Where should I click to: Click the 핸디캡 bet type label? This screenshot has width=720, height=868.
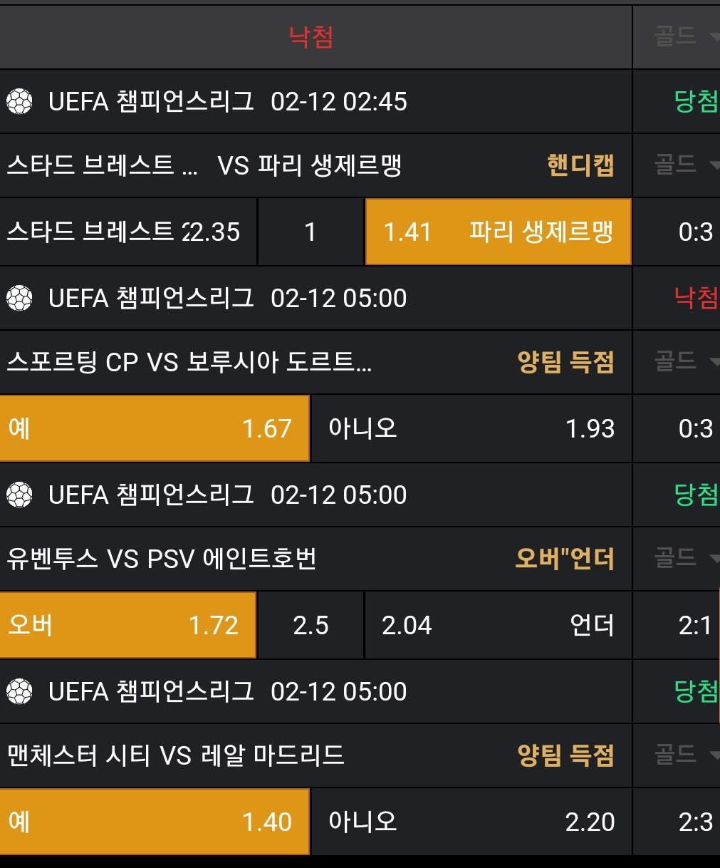click(x=580, y=165)
